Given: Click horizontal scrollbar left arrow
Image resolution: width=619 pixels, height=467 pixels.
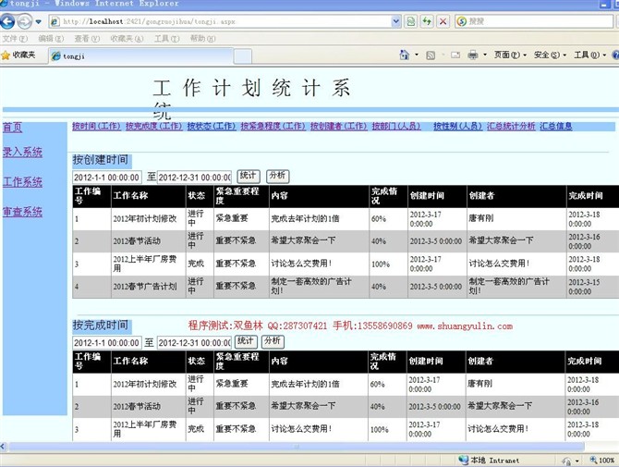Looking at the screenshot, I should [x=3, y=447].
